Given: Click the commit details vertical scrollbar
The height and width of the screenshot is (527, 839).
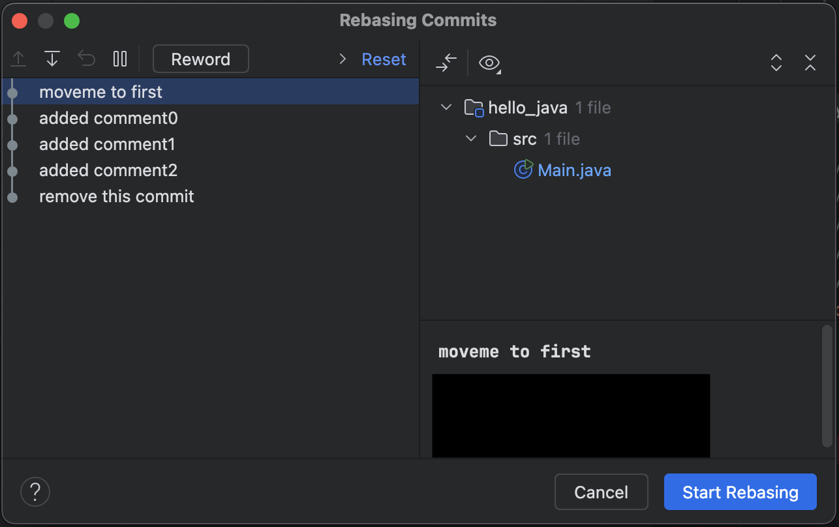Looking at the screenshot, I should coord(827,387).
